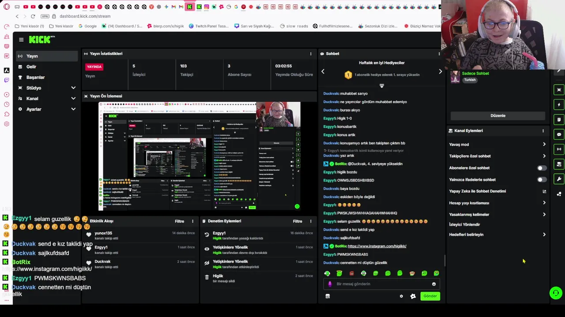Viewport: 565px width, 317px height.
Task: Click the broadcast signal sidebar widget icon
Action: pyautogui.click(x=559, y=149)
